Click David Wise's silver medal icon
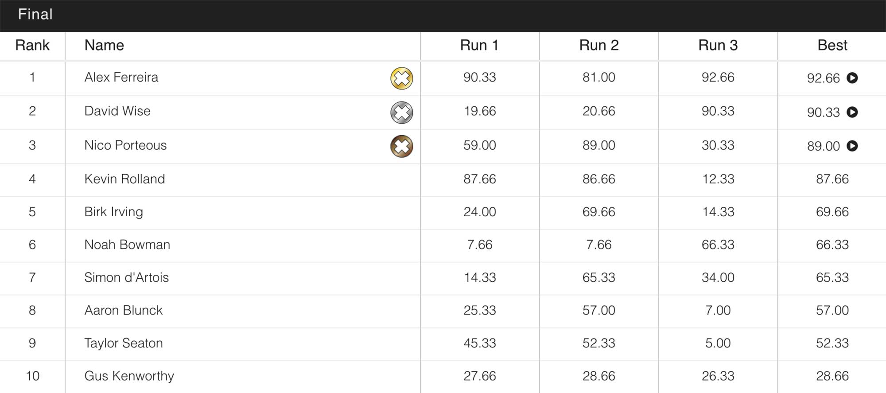This screenshot has width=886, height=393. click(401, 112)
